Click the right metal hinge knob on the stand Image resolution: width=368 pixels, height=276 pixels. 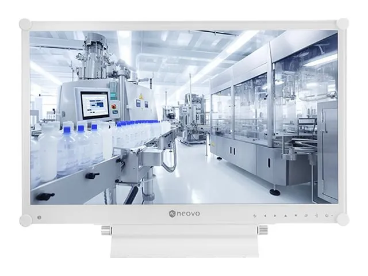pos(262,231)
